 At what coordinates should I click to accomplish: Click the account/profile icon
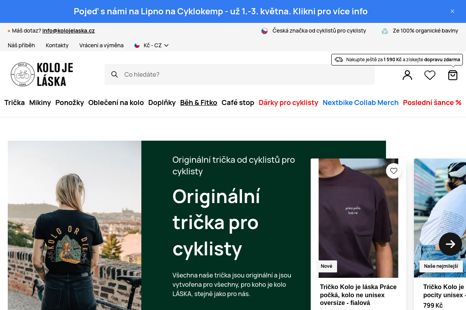[407, 75]
